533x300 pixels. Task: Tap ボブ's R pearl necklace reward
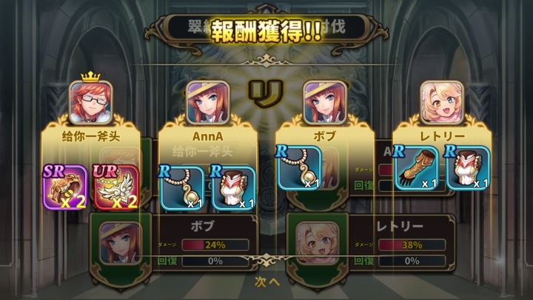coord(300,167)
